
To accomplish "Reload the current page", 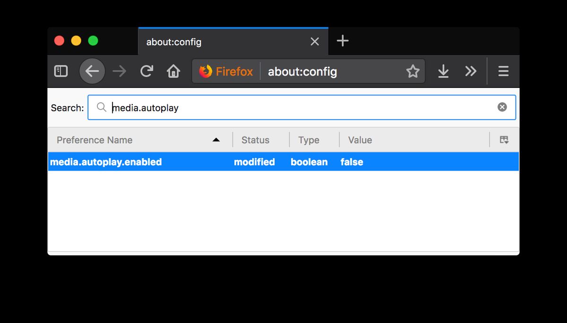I will click(147, 71).
